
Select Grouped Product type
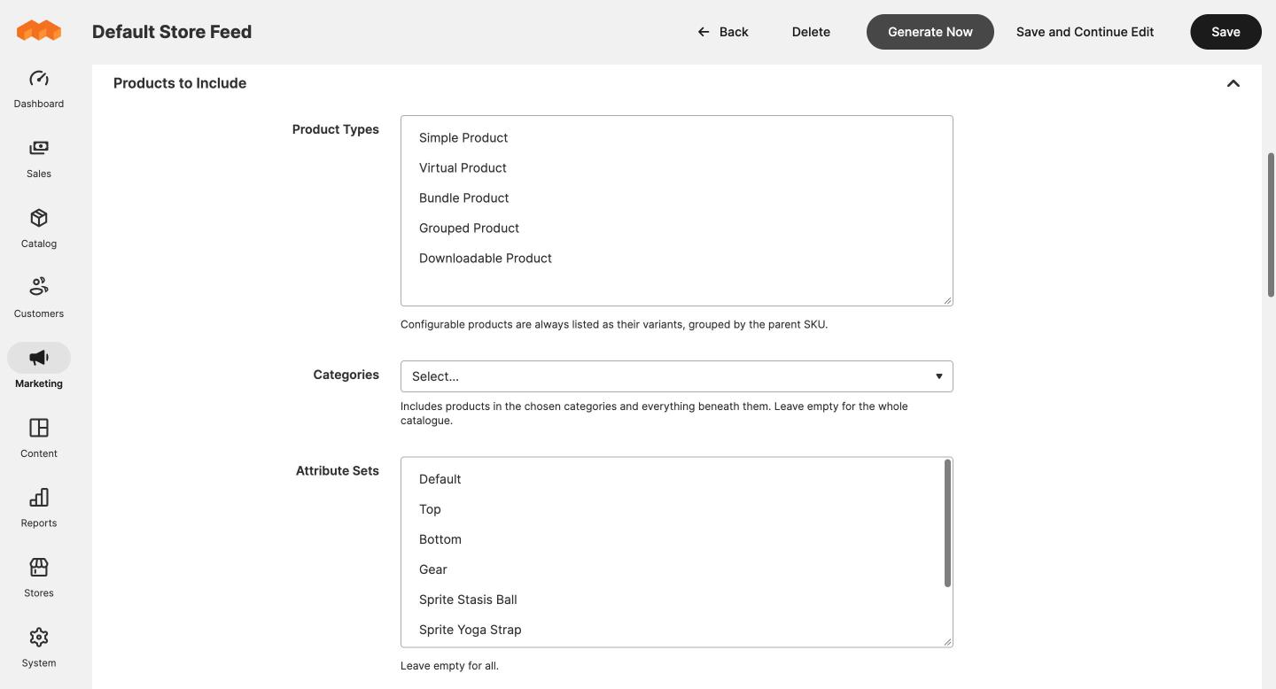coord(676,228)
